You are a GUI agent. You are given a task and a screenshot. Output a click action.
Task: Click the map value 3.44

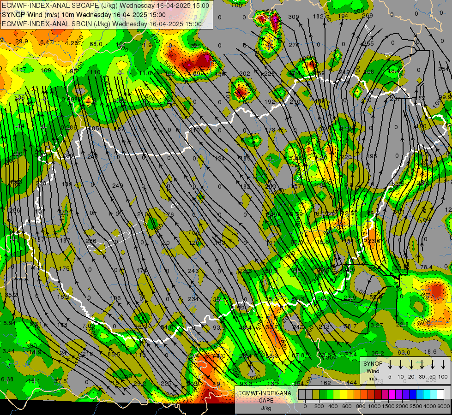8,351
